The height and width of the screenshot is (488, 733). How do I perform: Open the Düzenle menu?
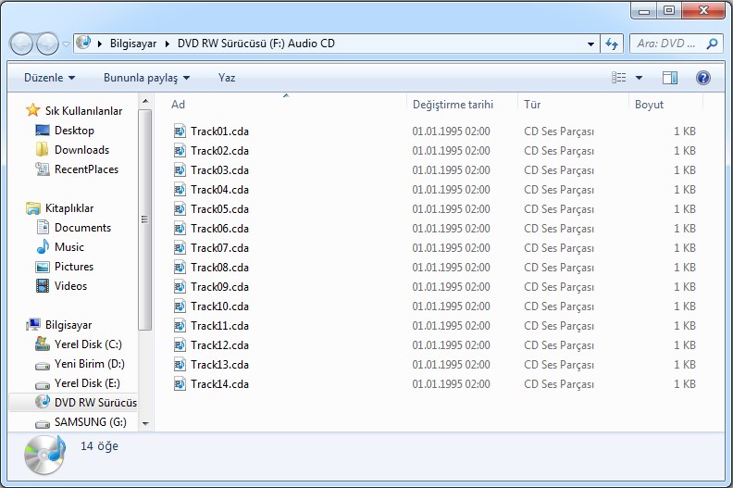coord(49,79)
